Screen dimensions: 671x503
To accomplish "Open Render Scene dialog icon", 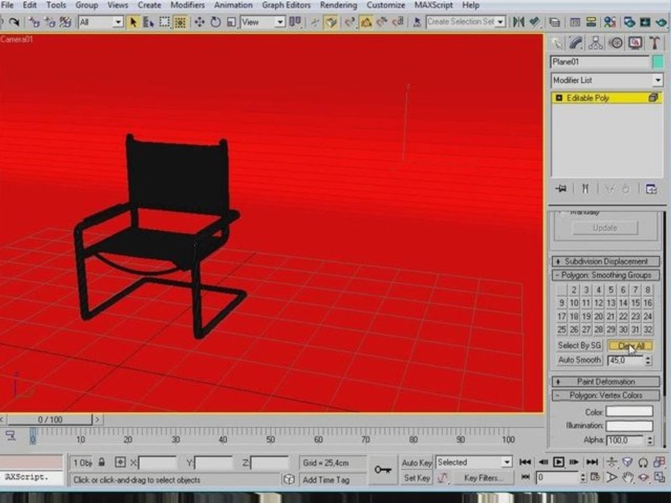I will tap(629, 22).
